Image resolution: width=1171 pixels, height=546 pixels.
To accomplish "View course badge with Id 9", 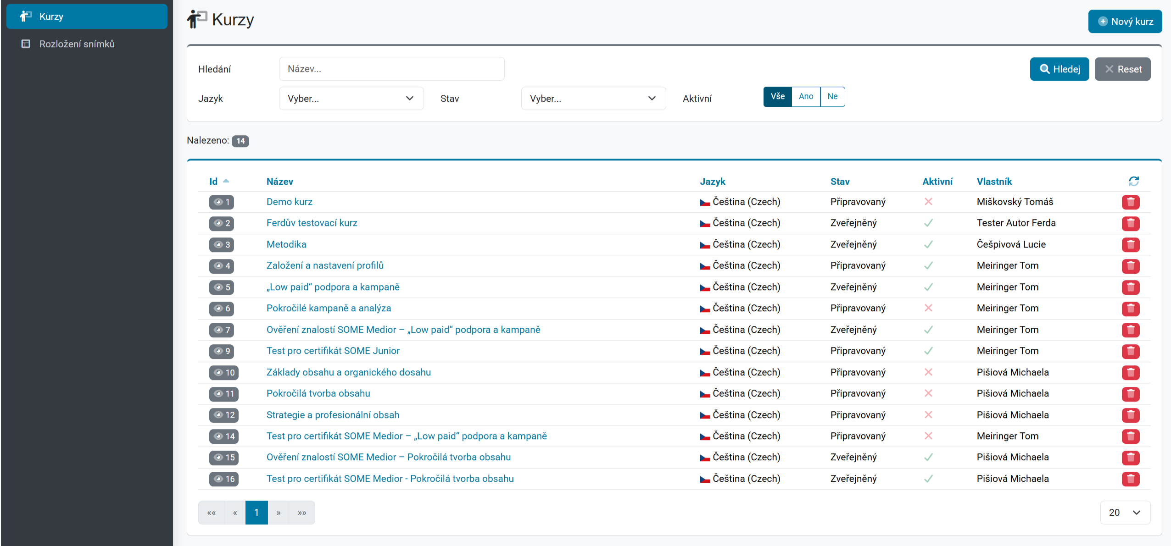I will click(222, 351).
